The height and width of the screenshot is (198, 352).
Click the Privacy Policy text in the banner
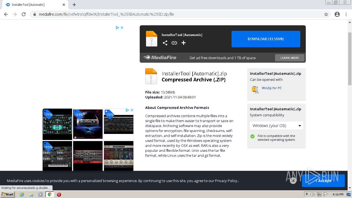[x=227, y=181]
